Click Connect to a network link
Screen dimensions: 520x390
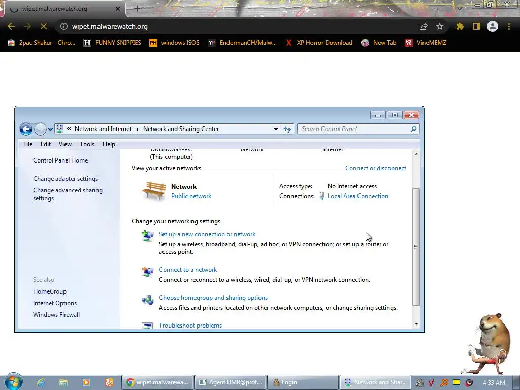[188, 269]
